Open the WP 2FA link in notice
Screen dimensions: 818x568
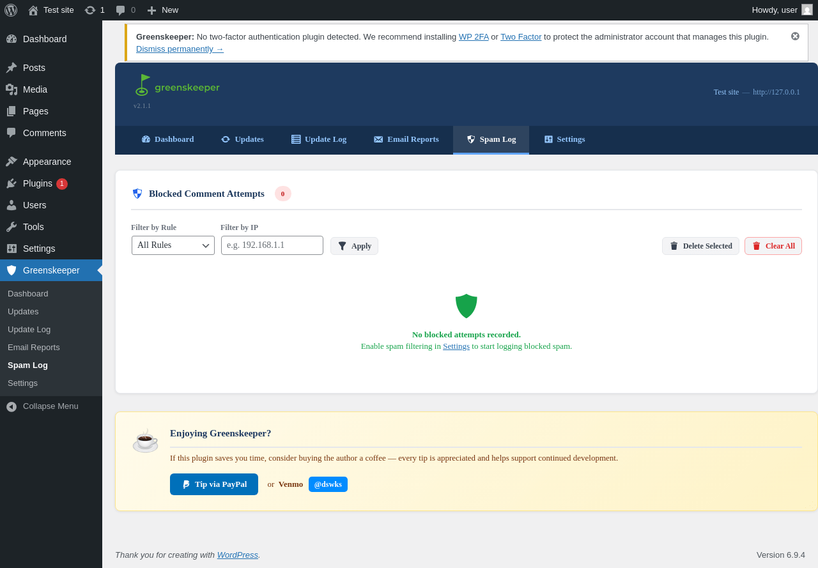point(474,36)
